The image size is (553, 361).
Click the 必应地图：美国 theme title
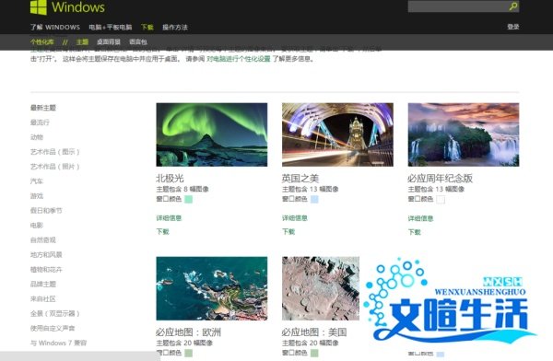(x=314, y=332)
